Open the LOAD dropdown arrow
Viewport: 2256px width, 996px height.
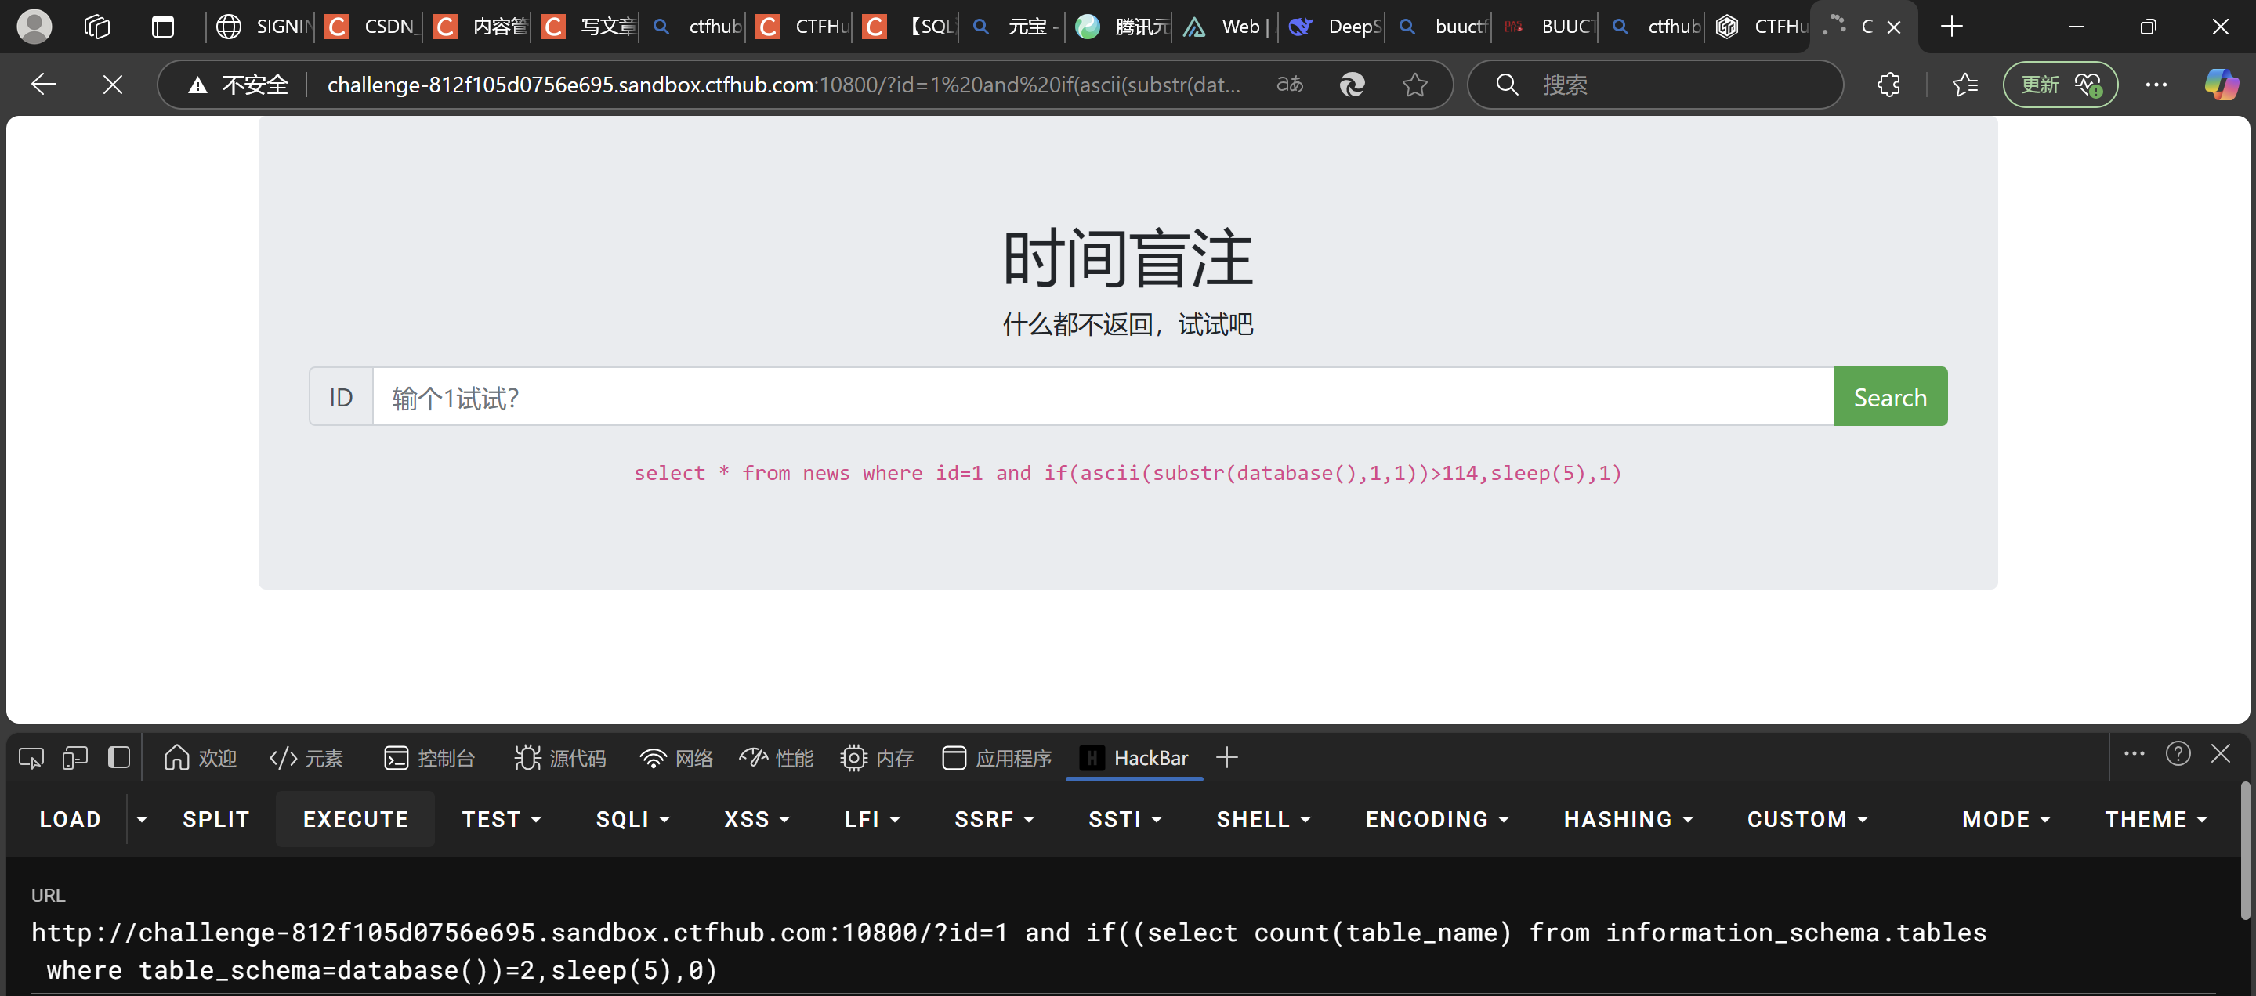click(x=142, y=819)
